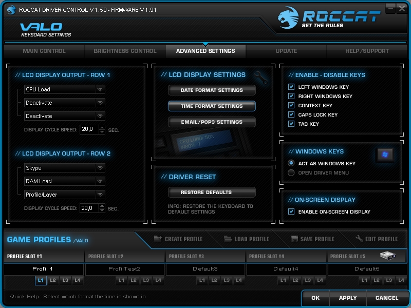
Task: Select the Profile Slot #2 tab
Action: [125, 256]
